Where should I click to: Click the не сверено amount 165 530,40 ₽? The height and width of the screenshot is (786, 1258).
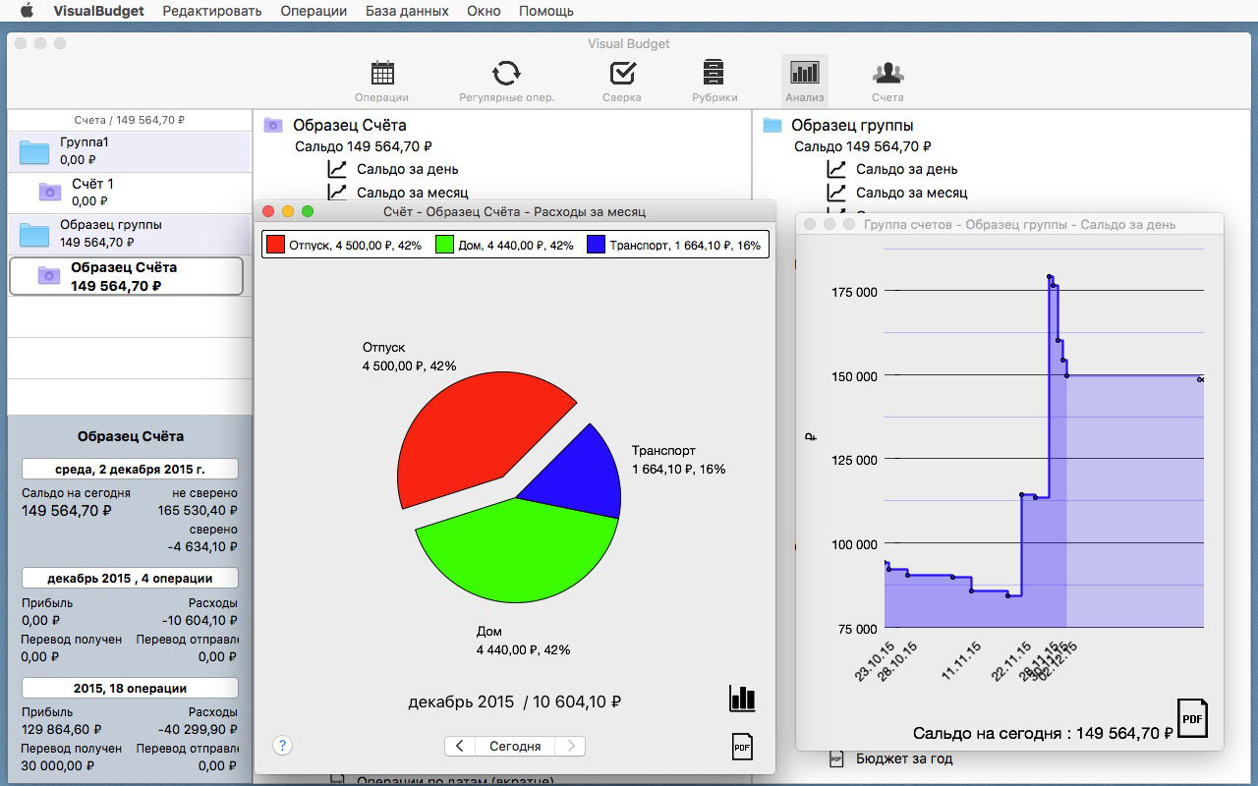pos(198,510)
